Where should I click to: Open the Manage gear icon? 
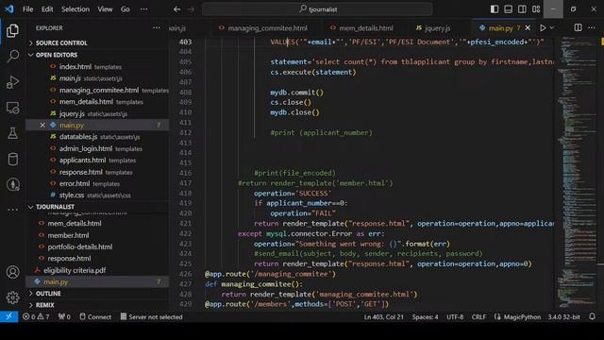[x=12, y=297]
